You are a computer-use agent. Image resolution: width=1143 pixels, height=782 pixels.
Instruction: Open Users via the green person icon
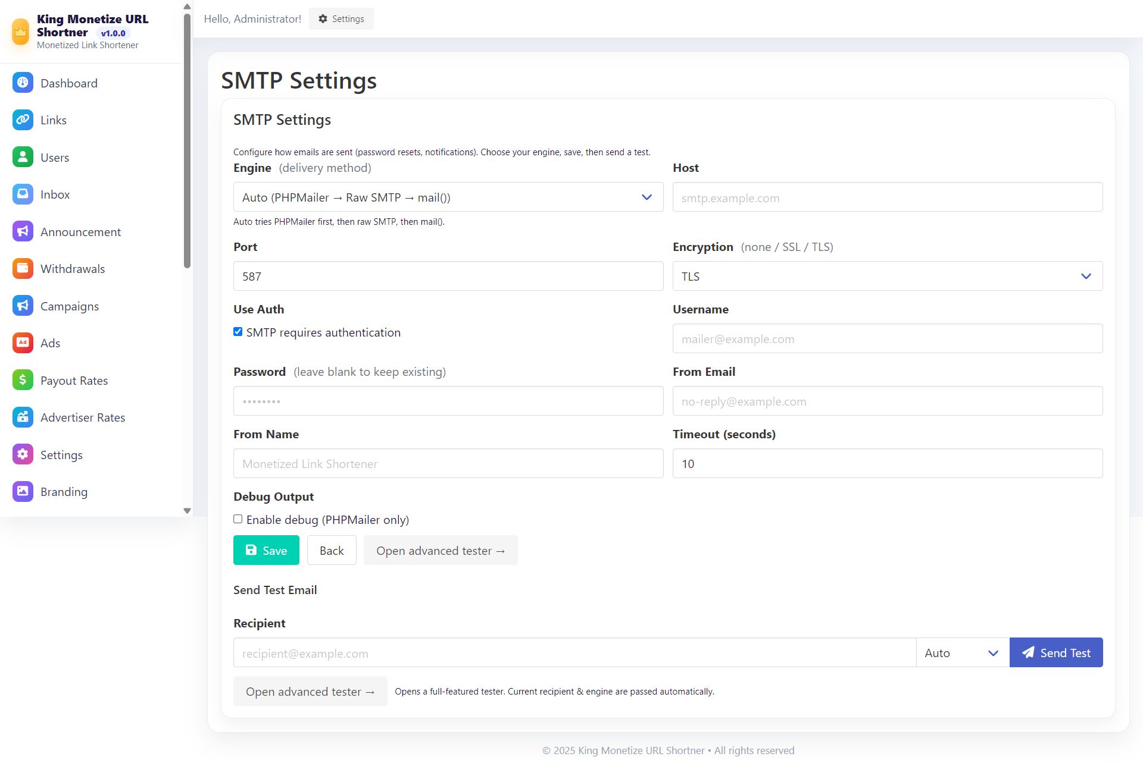pos(23,157)
